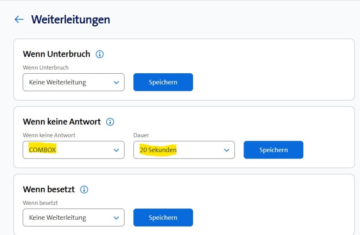The height and width of the screenshot is (235, 360).
Task: Save the Wenn Unterbruch setting with Speichern
Action: [163, 82]
